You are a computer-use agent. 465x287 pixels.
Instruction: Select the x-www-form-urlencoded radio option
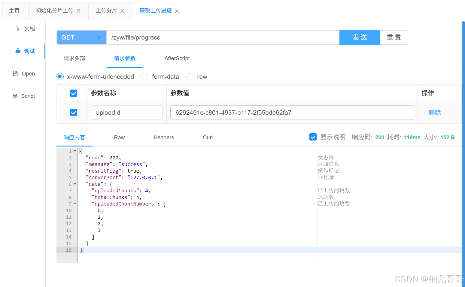click(x=60, y=77)
